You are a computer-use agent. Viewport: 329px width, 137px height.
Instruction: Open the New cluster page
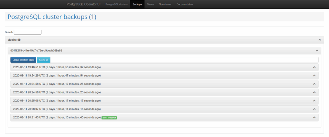(x=165, y=4)
